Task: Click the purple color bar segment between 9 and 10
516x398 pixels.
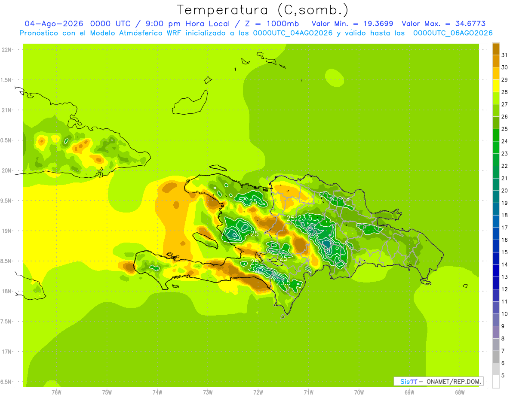Action: tap(496, 320)
